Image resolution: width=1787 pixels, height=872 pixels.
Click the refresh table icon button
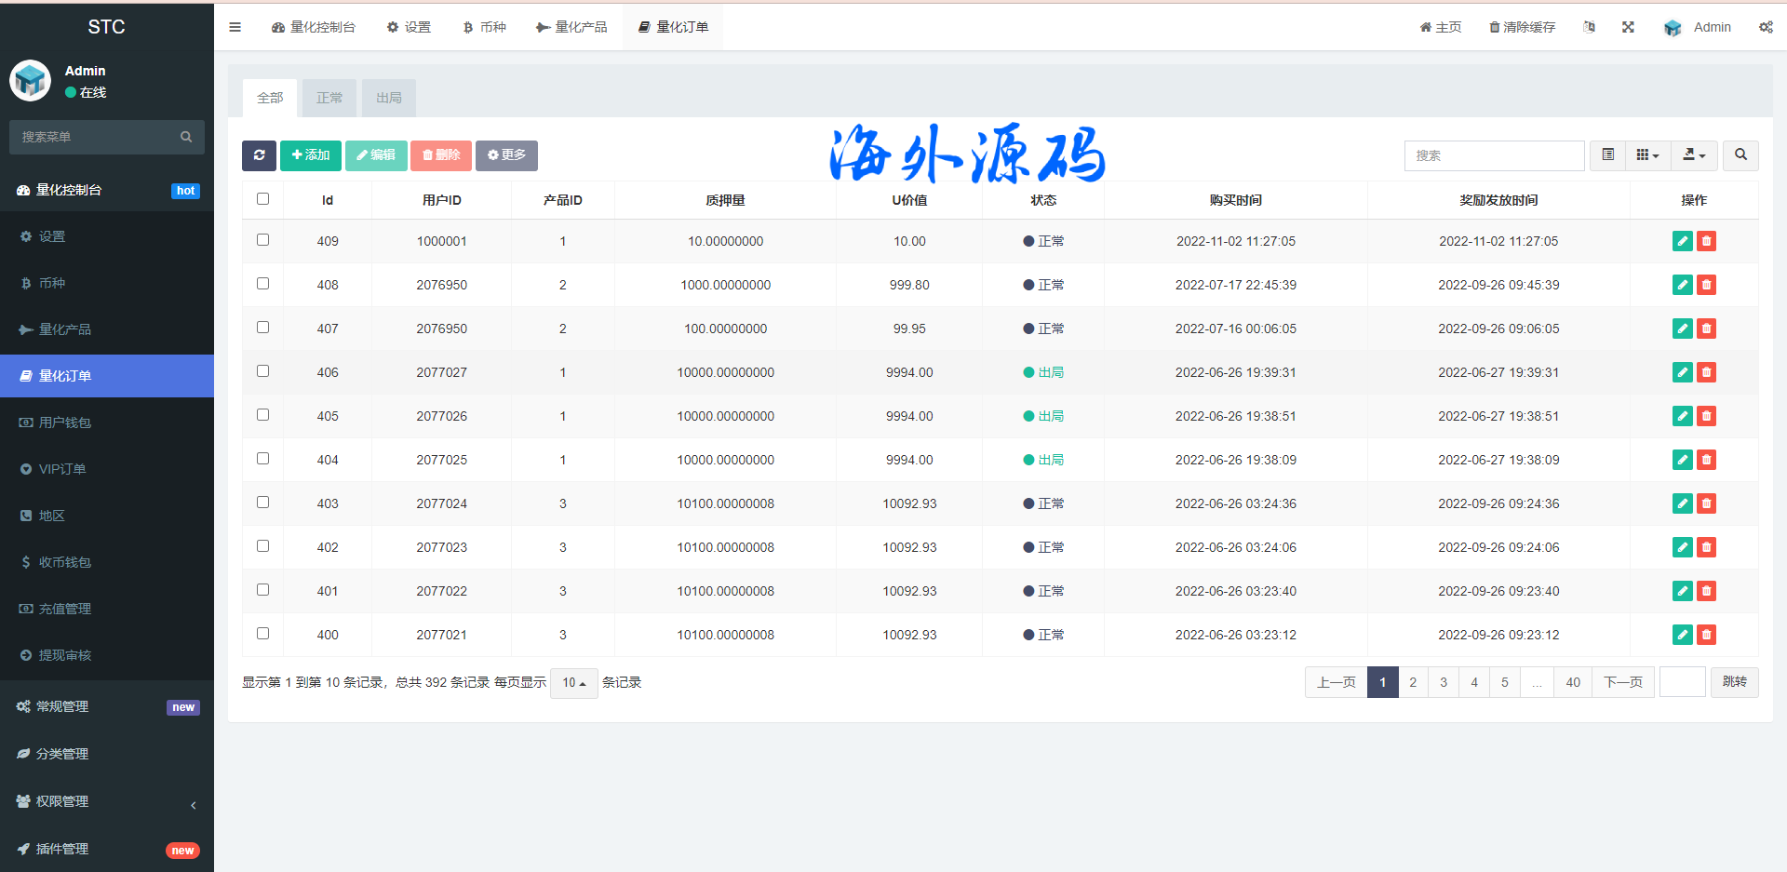pos(259,155)
